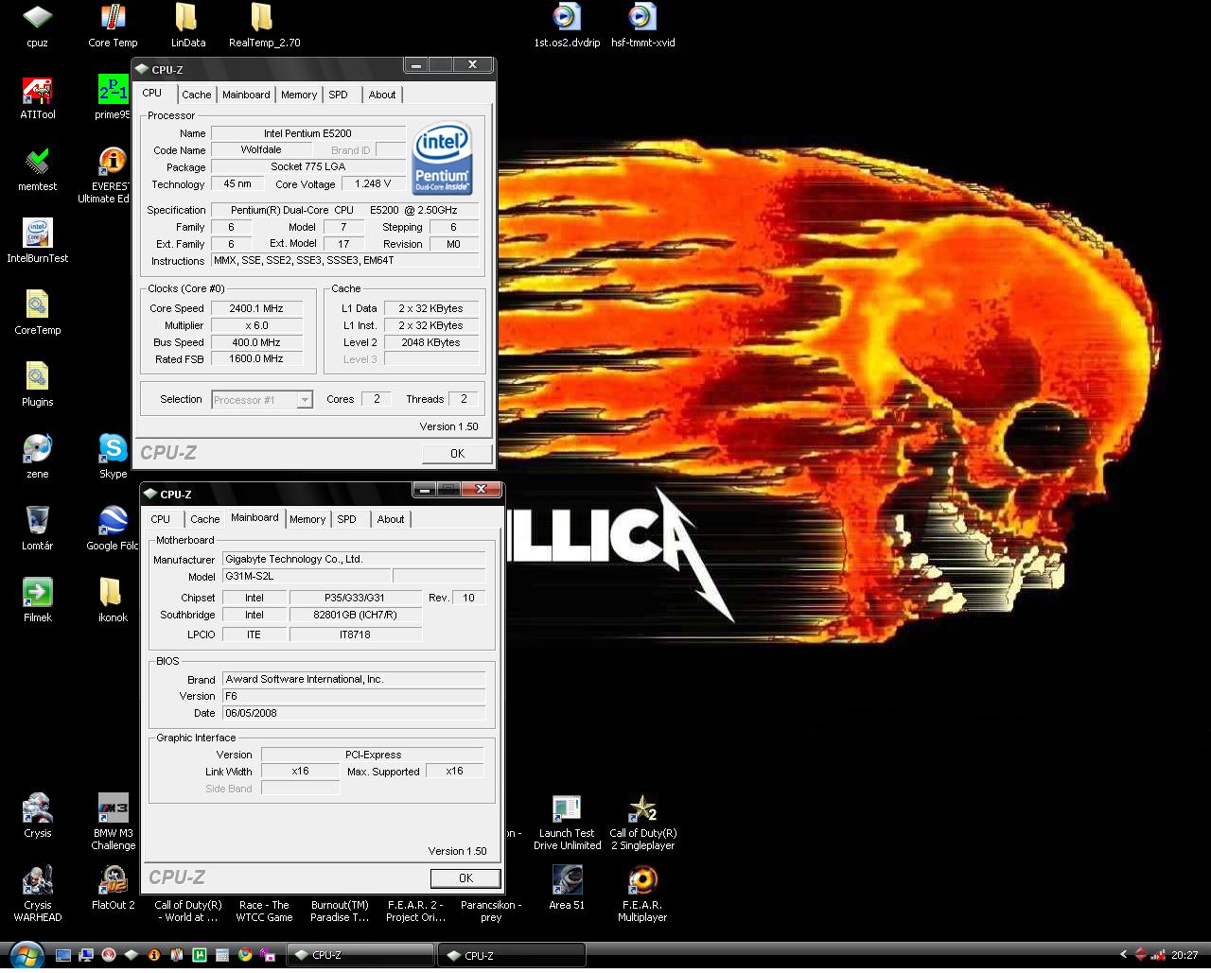
Task: Launch the ATITool desktop icon
Action: click(37, 98)
